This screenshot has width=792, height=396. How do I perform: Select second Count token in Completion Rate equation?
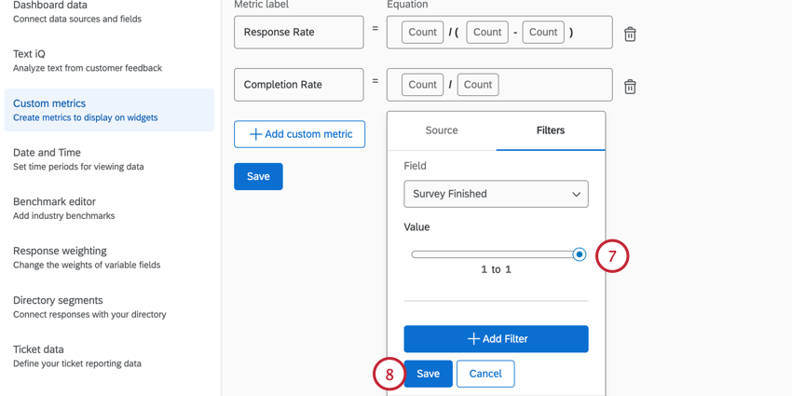point(478,85)
